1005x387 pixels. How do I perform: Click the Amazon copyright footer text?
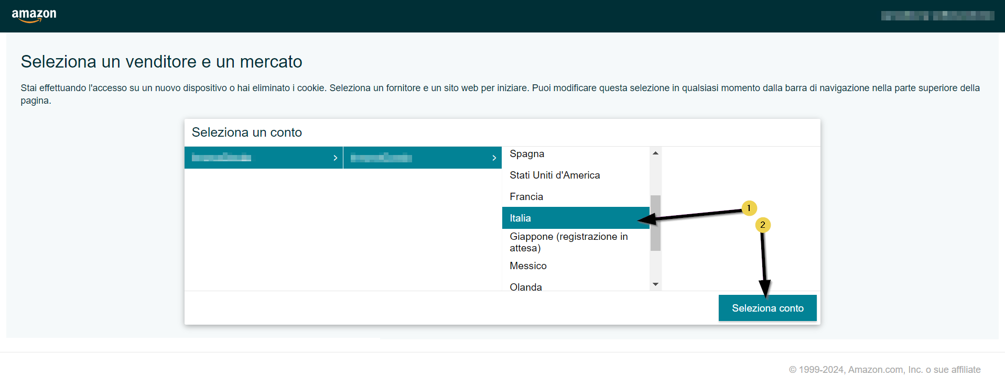[884, 370]
